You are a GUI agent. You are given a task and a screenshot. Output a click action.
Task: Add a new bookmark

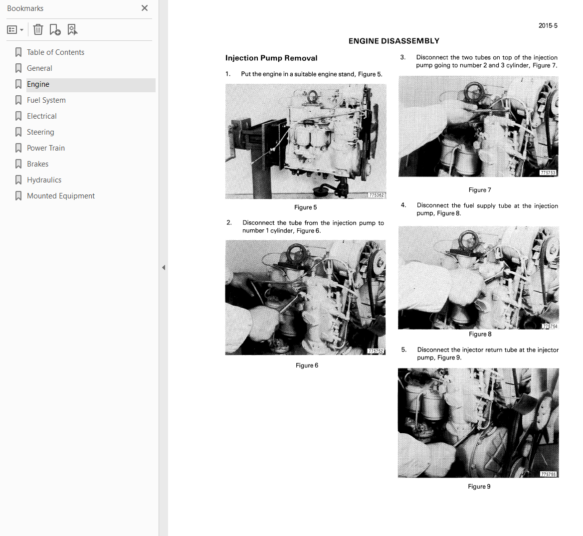coord(55,29)
